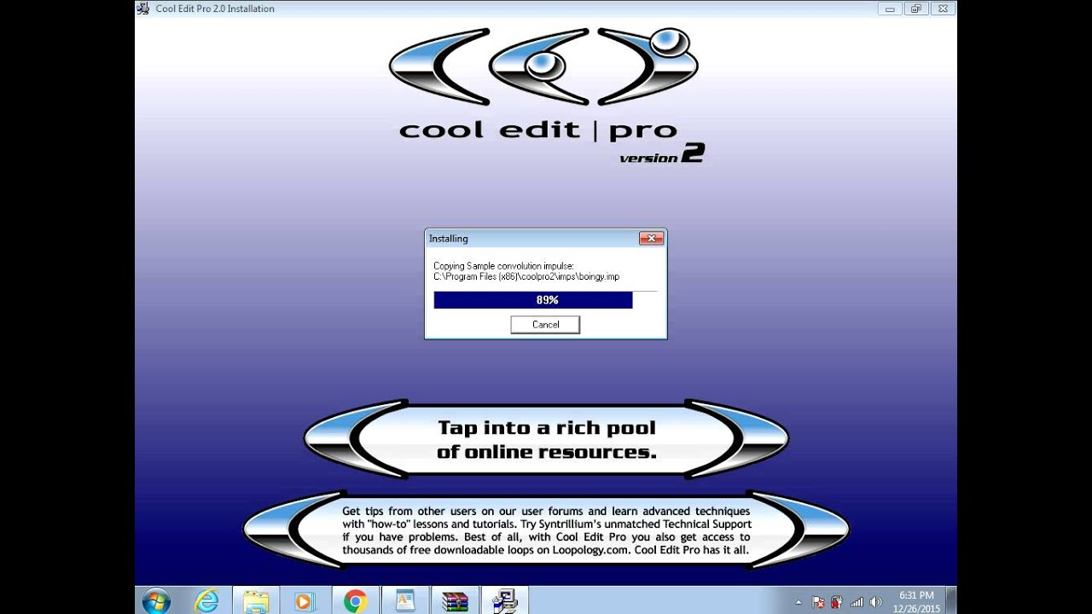Restore down the installation window
1092x614 pixels.
[915, 9]
